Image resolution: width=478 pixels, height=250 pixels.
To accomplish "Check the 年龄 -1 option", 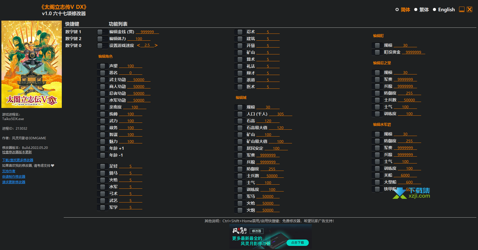I will [x=102, y=155].
